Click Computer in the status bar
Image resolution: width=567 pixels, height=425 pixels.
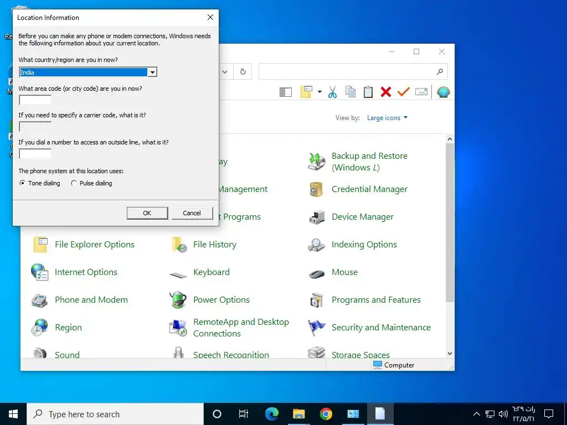click(x=394, y=365)
